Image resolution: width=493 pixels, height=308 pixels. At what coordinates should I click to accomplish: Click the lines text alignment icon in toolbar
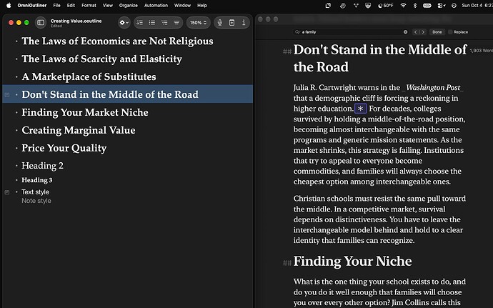[176, 22]
